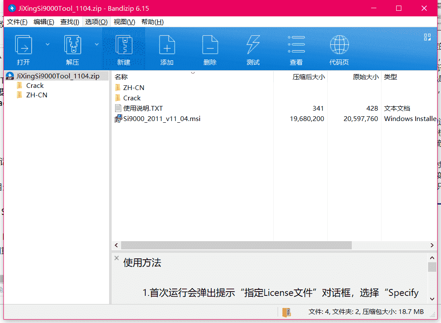Screen dimensions: 441x323
Task: Select JiXingSi9000Tool_1104.zip root in tree
Action: (57, 76)
